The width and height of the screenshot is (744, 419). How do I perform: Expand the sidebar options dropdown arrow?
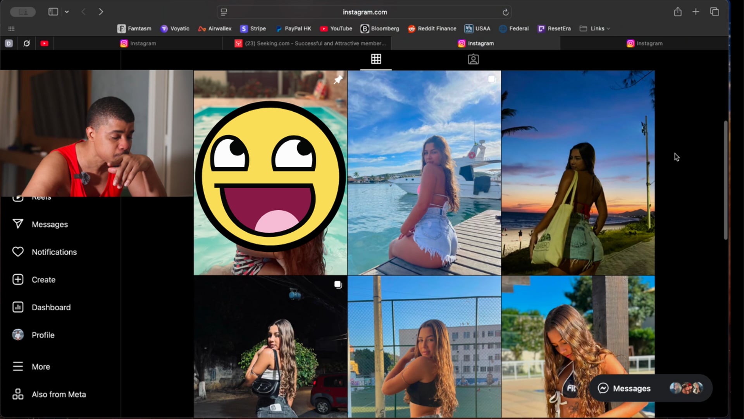pyautogui.click(x=67, y=12)
